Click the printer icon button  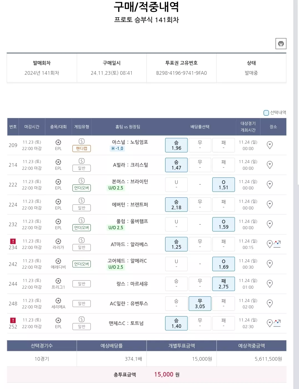281,44
